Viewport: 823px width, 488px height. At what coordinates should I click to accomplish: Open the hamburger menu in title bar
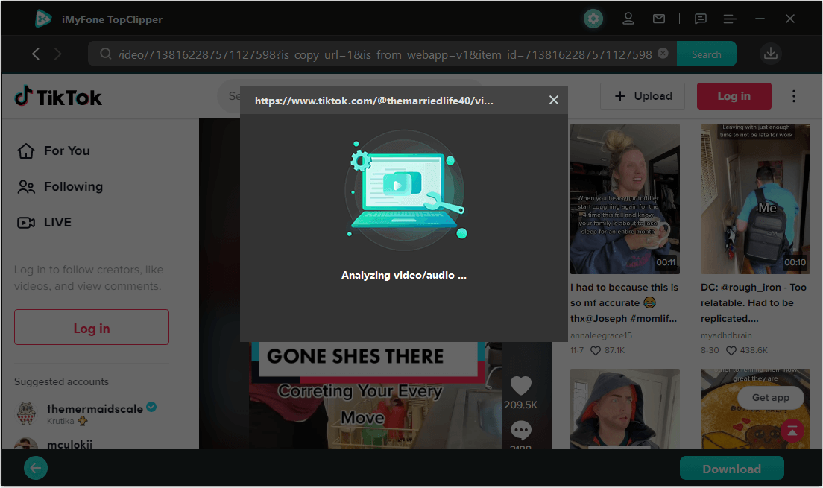[730, 19]
